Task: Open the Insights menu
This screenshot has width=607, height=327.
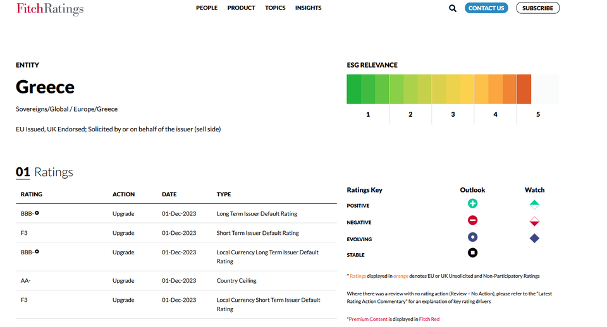Action: click(x=308, y=8)
